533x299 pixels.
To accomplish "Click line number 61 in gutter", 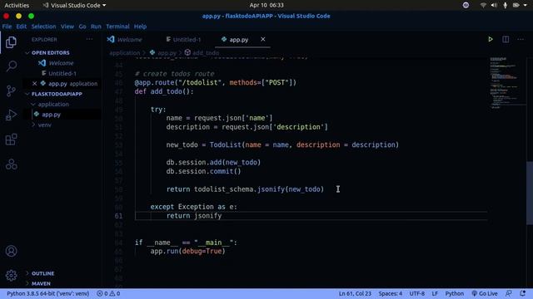I will point(118,216).
